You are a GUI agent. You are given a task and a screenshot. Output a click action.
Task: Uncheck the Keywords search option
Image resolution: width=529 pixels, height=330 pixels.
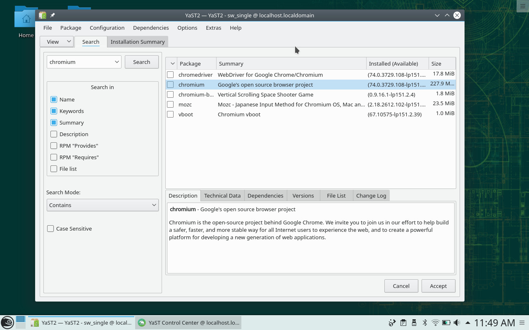tap(54, 111)
